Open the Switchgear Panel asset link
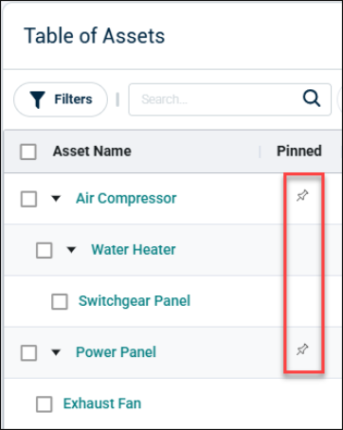The image size is (343, 430). (135, 301)
